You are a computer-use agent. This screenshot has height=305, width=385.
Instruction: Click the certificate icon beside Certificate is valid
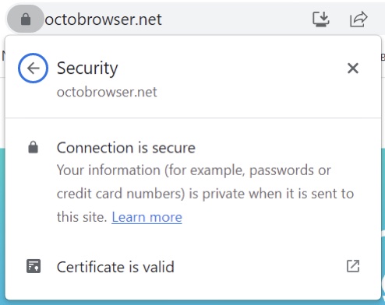point(34,266)
